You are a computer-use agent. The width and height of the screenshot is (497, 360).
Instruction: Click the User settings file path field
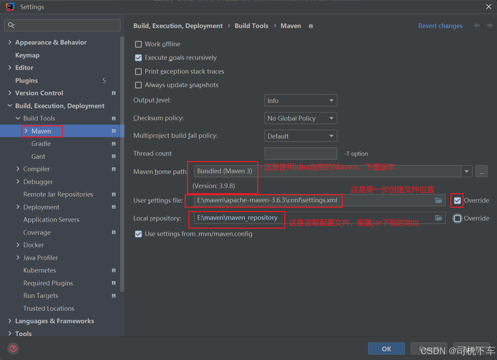320,200
